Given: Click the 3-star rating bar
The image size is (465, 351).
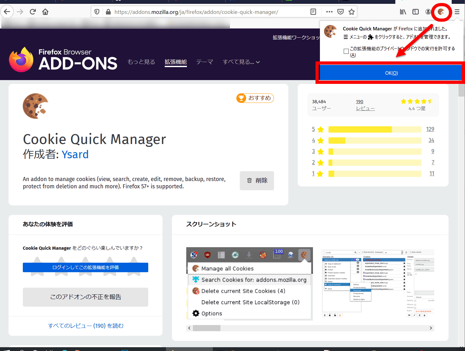Looking at the screenshot, I should 375,152.
